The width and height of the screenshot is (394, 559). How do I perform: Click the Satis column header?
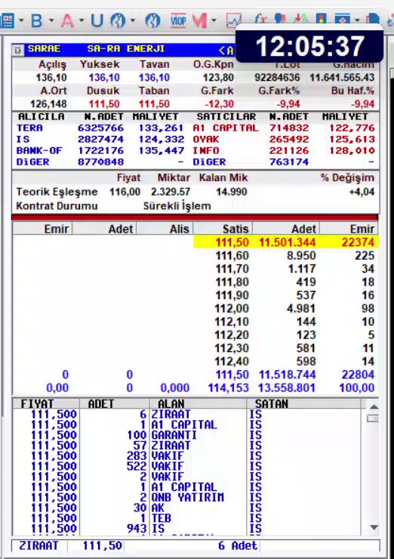[x=223, y=229]
